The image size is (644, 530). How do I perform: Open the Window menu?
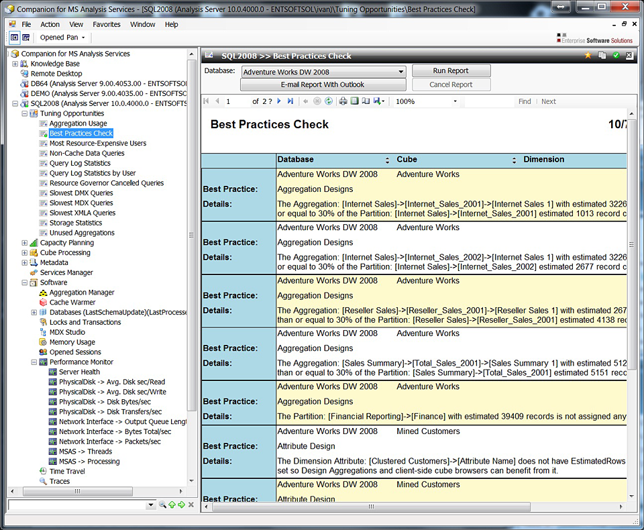click(x=142, y=25)
